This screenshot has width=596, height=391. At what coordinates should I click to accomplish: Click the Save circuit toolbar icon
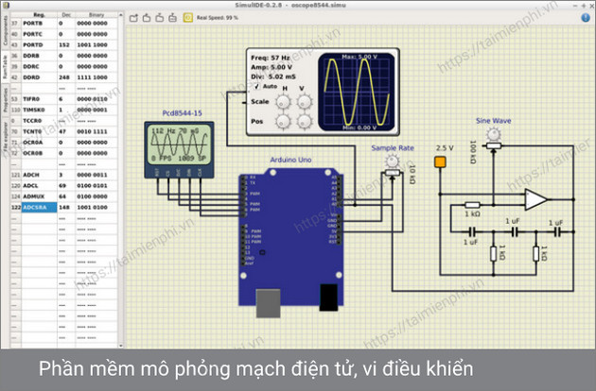pyautogui.click(x=159, y=17)
